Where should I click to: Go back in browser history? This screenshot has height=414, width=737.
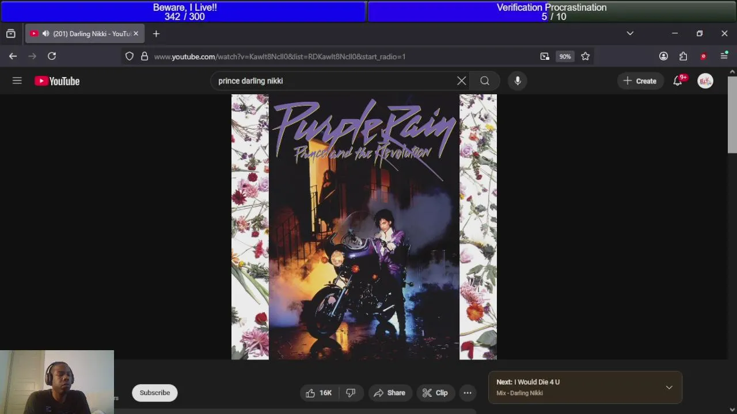[x=13, y=56]
